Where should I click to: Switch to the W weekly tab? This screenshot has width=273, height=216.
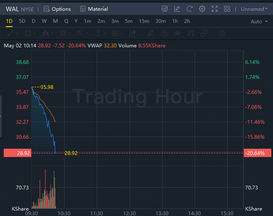click(x=44, y=21)
